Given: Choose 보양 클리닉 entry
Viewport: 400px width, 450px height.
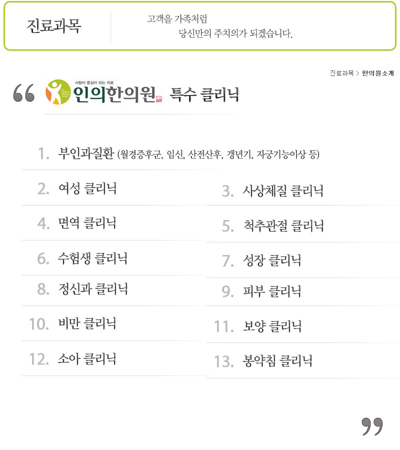Looking at the screenshot, I should pyautogui.click(x=272, y=326).
